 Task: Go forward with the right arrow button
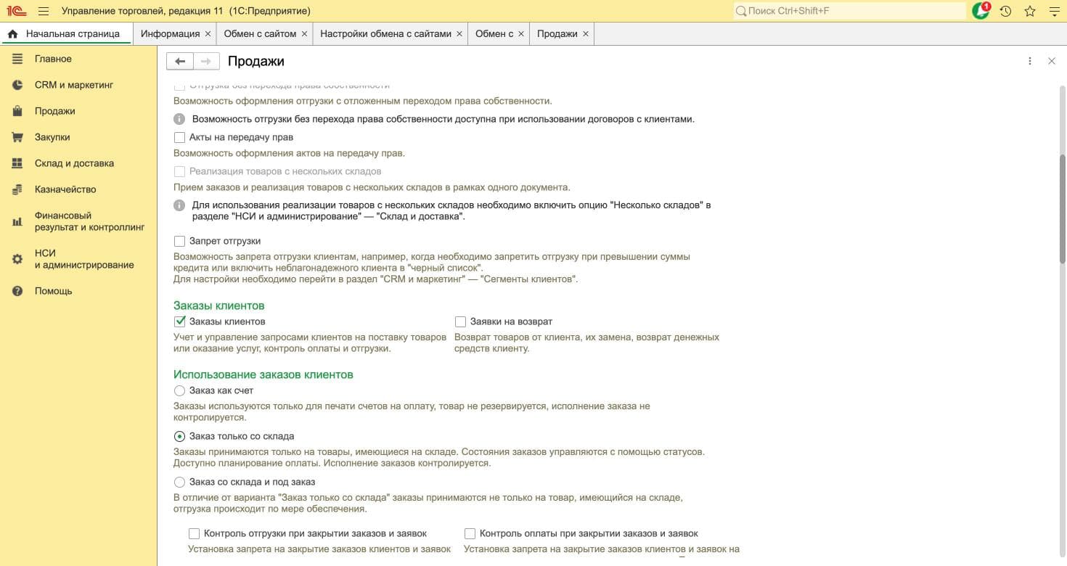206,62
